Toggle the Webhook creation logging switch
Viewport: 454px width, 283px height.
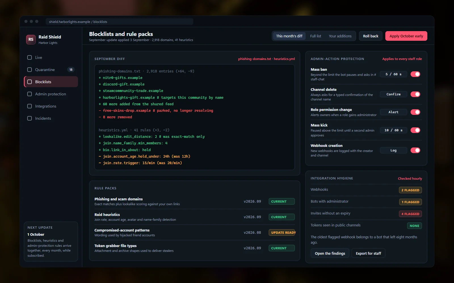coord(415,150)
